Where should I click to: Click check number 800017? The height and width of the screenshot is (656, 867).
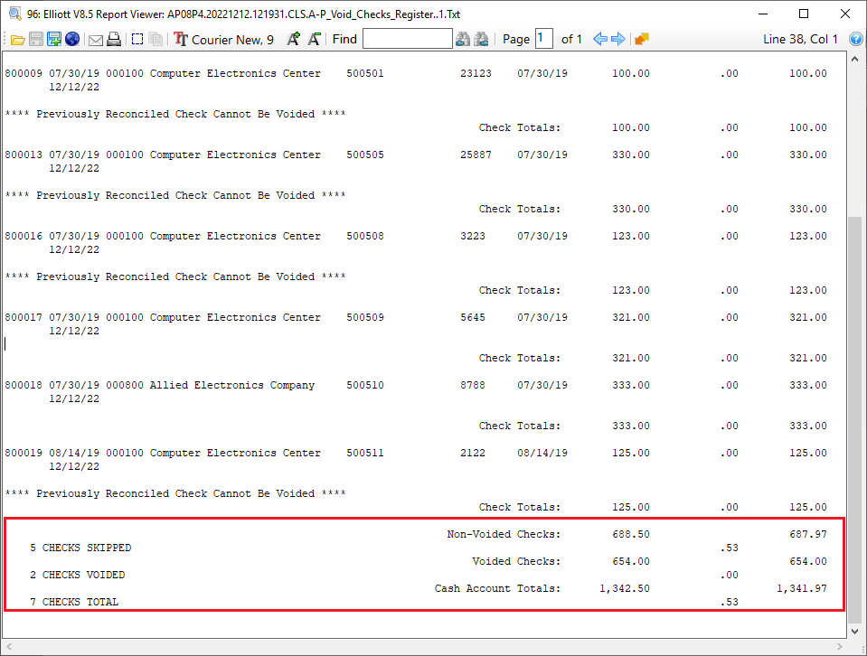click(x=24, y=317)
